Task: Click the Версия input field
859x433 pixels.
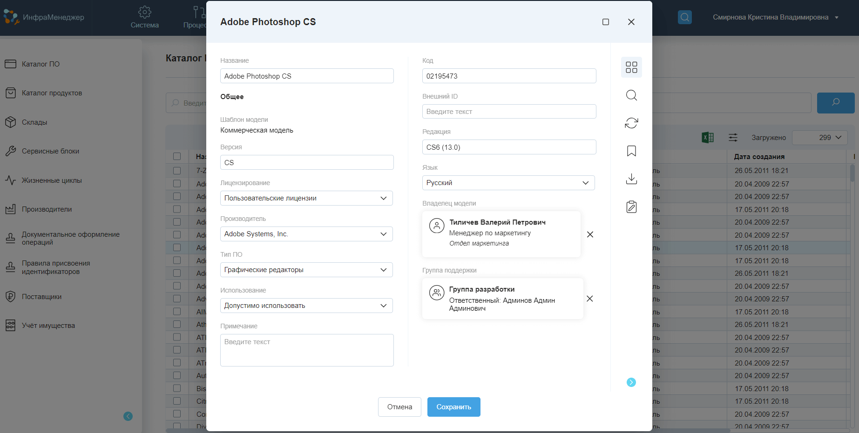Action: pos(307,162)
